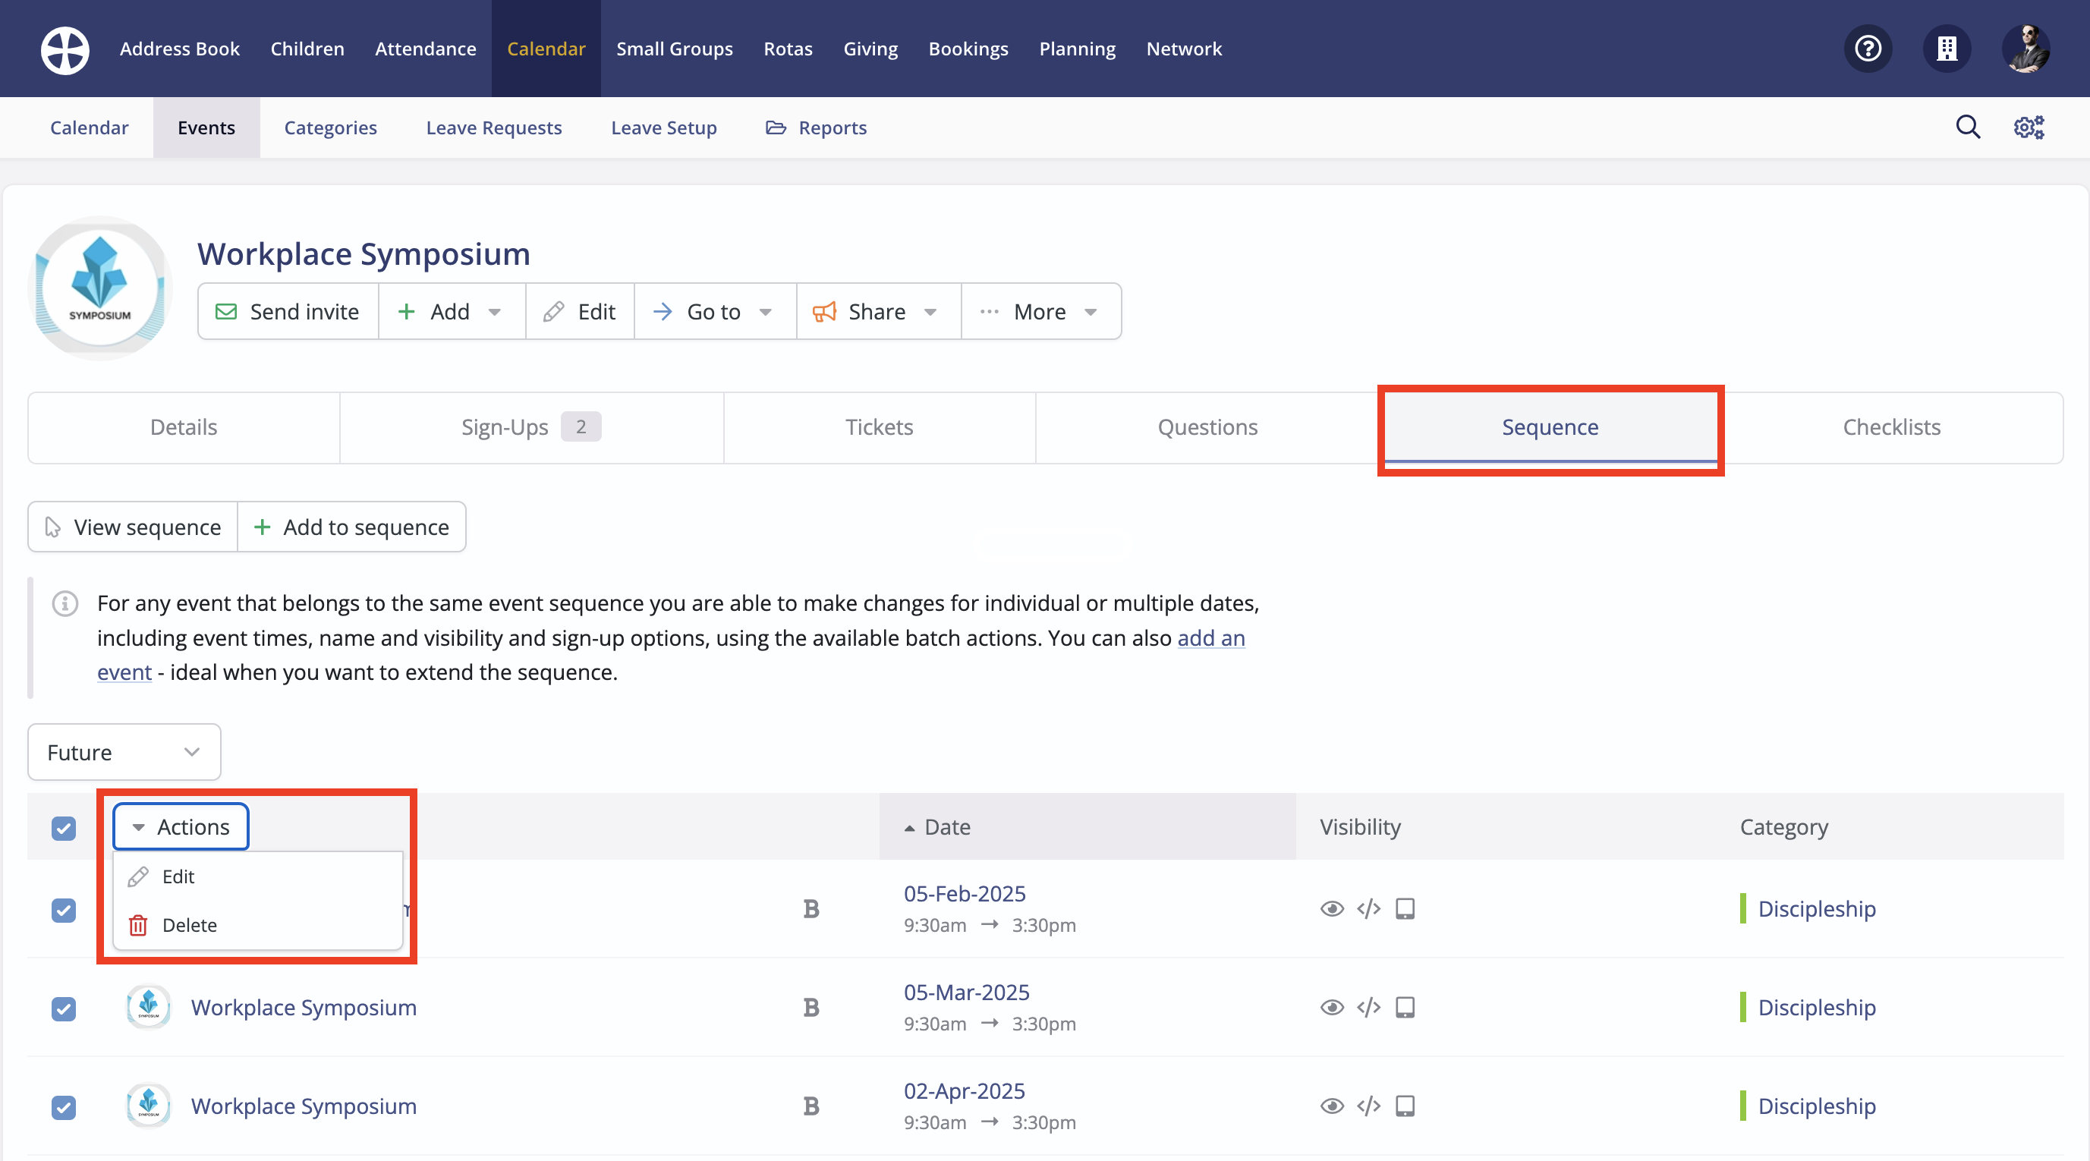The height and width of the screenshot is (1161, 2090).
Task: Open the Address Book module
Action: (179, 49)
